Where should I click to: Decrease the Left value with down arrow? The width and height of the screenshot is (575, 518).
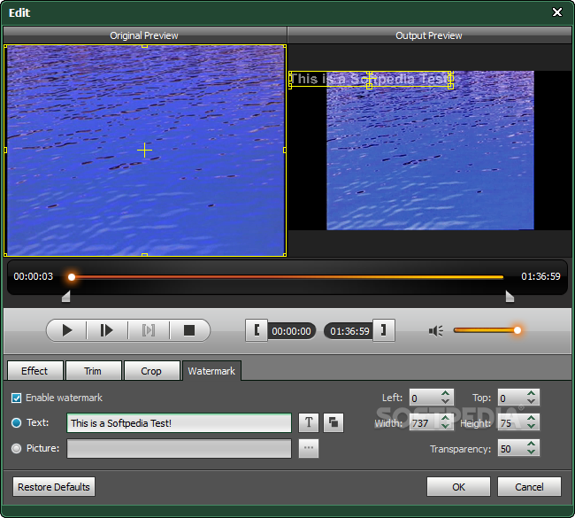446,401
